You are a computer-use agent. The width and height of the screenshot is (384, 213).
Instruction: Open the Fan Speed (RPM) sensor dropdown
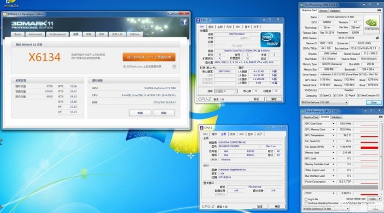click(333, 147)
